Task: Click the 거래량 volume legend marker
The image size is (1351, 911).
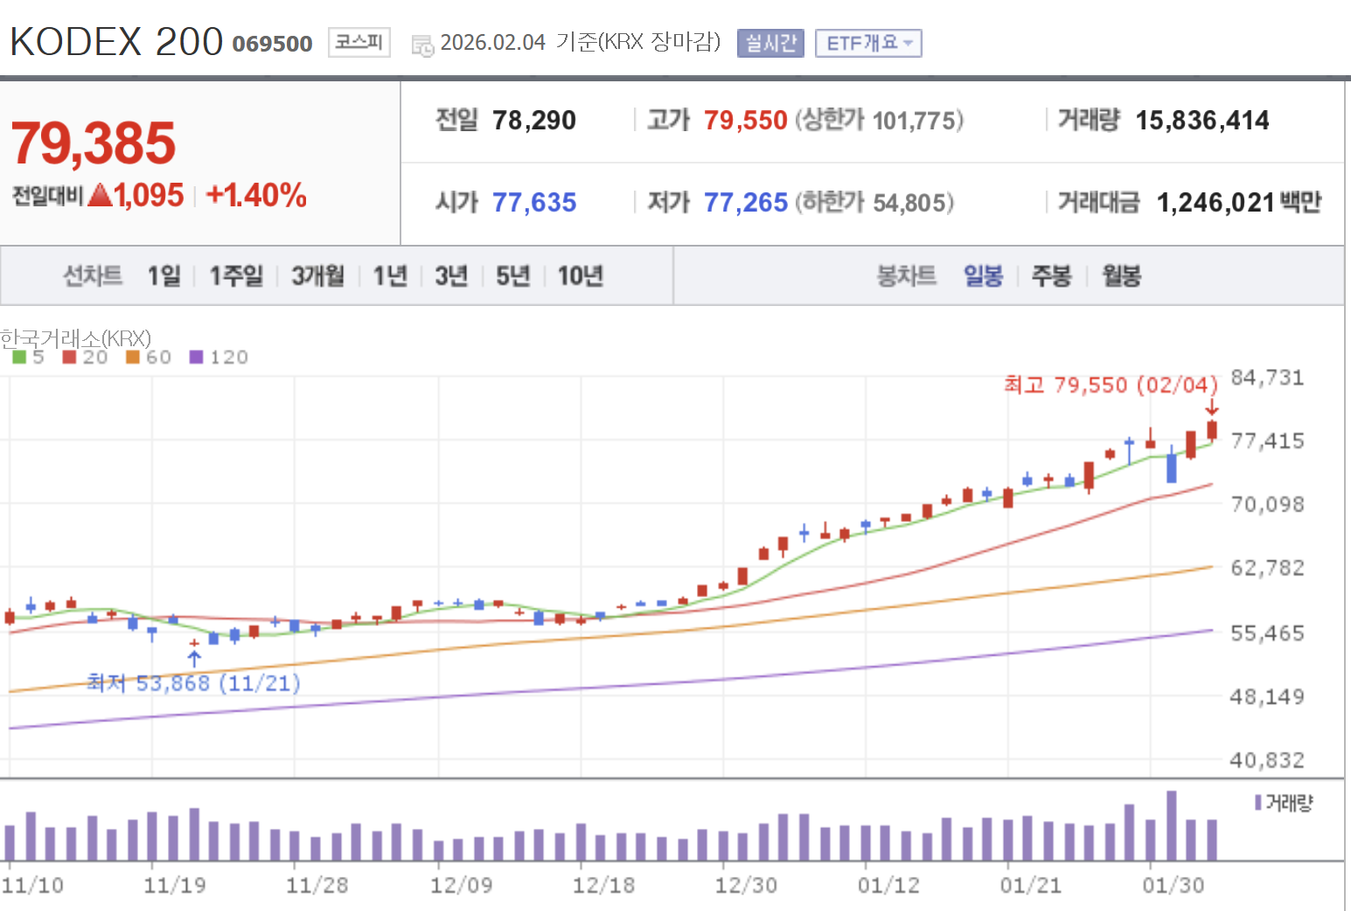Action: (1258, 803)
